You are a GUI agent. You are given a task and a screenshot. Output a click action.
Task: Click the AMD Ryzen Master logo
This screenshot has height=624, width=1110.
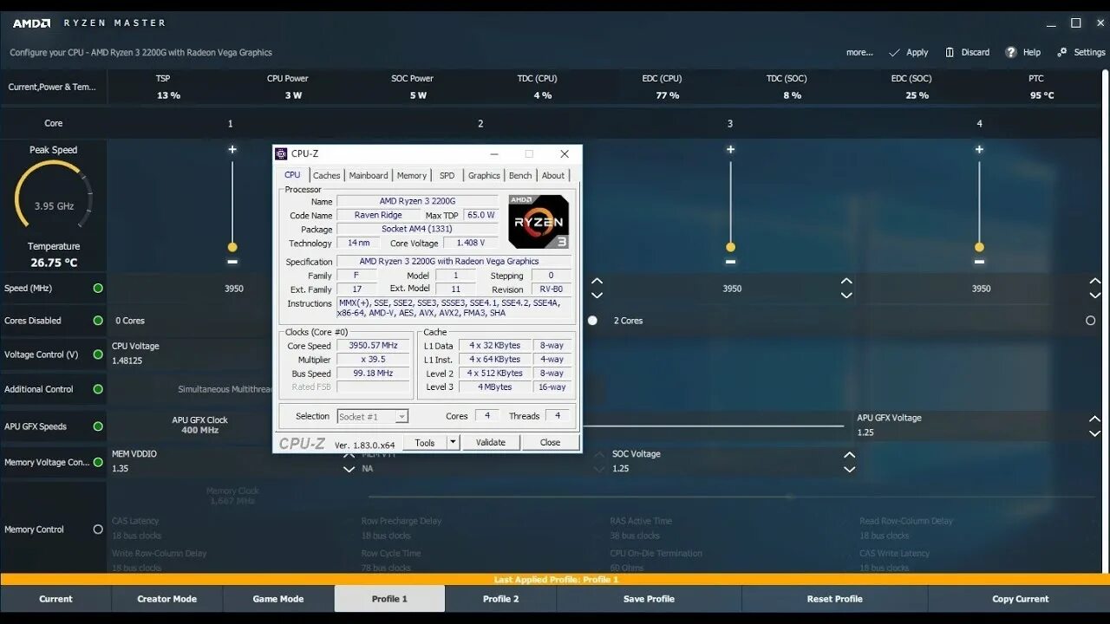pyautogui.click(x=31, y=23)
